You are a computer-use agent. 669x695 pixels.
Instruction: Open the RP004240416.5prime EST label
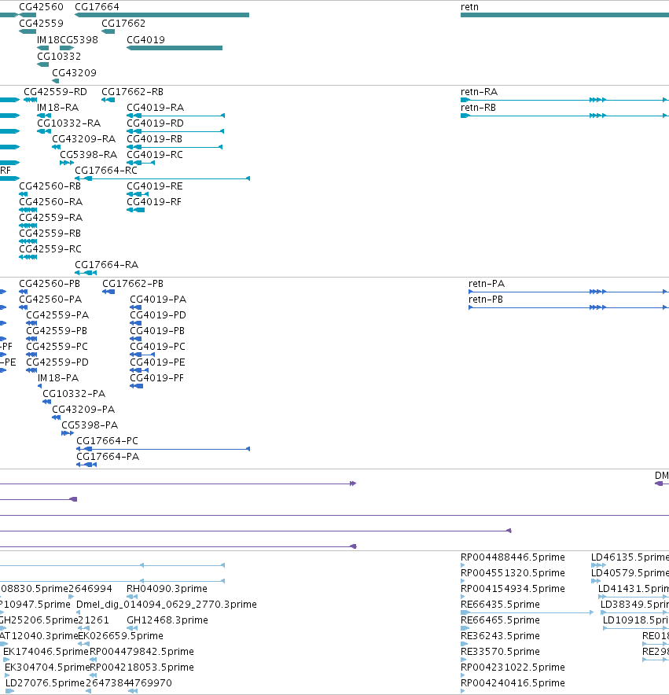513,683
